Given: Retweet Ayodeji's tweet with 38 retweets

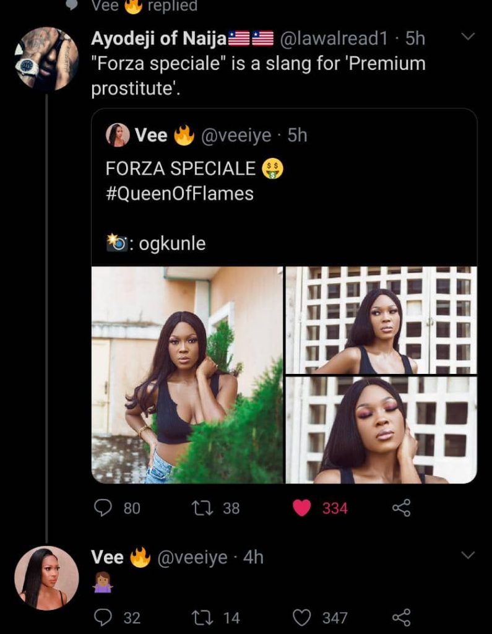Looking at the screenshot, I should (200, 508).
